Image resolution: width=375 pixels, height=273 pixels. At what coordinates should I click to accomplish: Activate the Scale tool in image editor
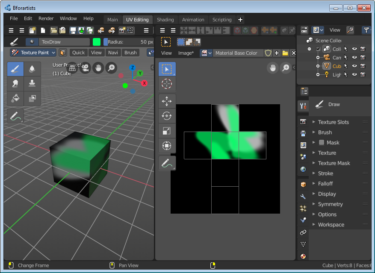click(167, 131)
